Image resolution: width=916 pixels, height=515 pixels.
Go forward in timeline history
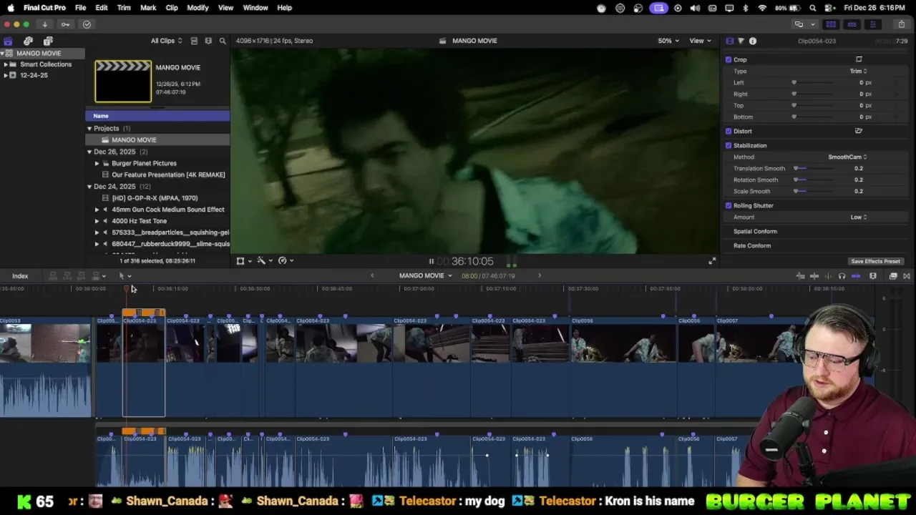[540, 275]
